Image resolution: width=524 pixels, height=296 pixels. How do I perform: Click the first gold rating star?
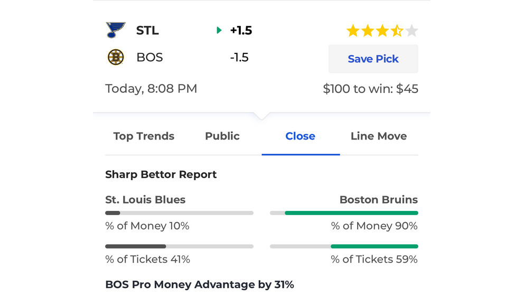point(353,31)
